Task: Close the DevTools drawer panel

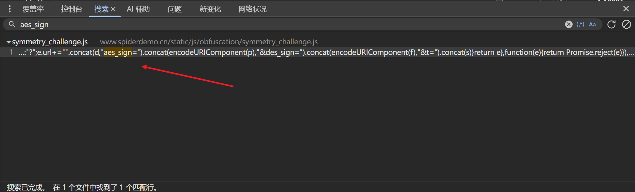Action: (626, 9)
